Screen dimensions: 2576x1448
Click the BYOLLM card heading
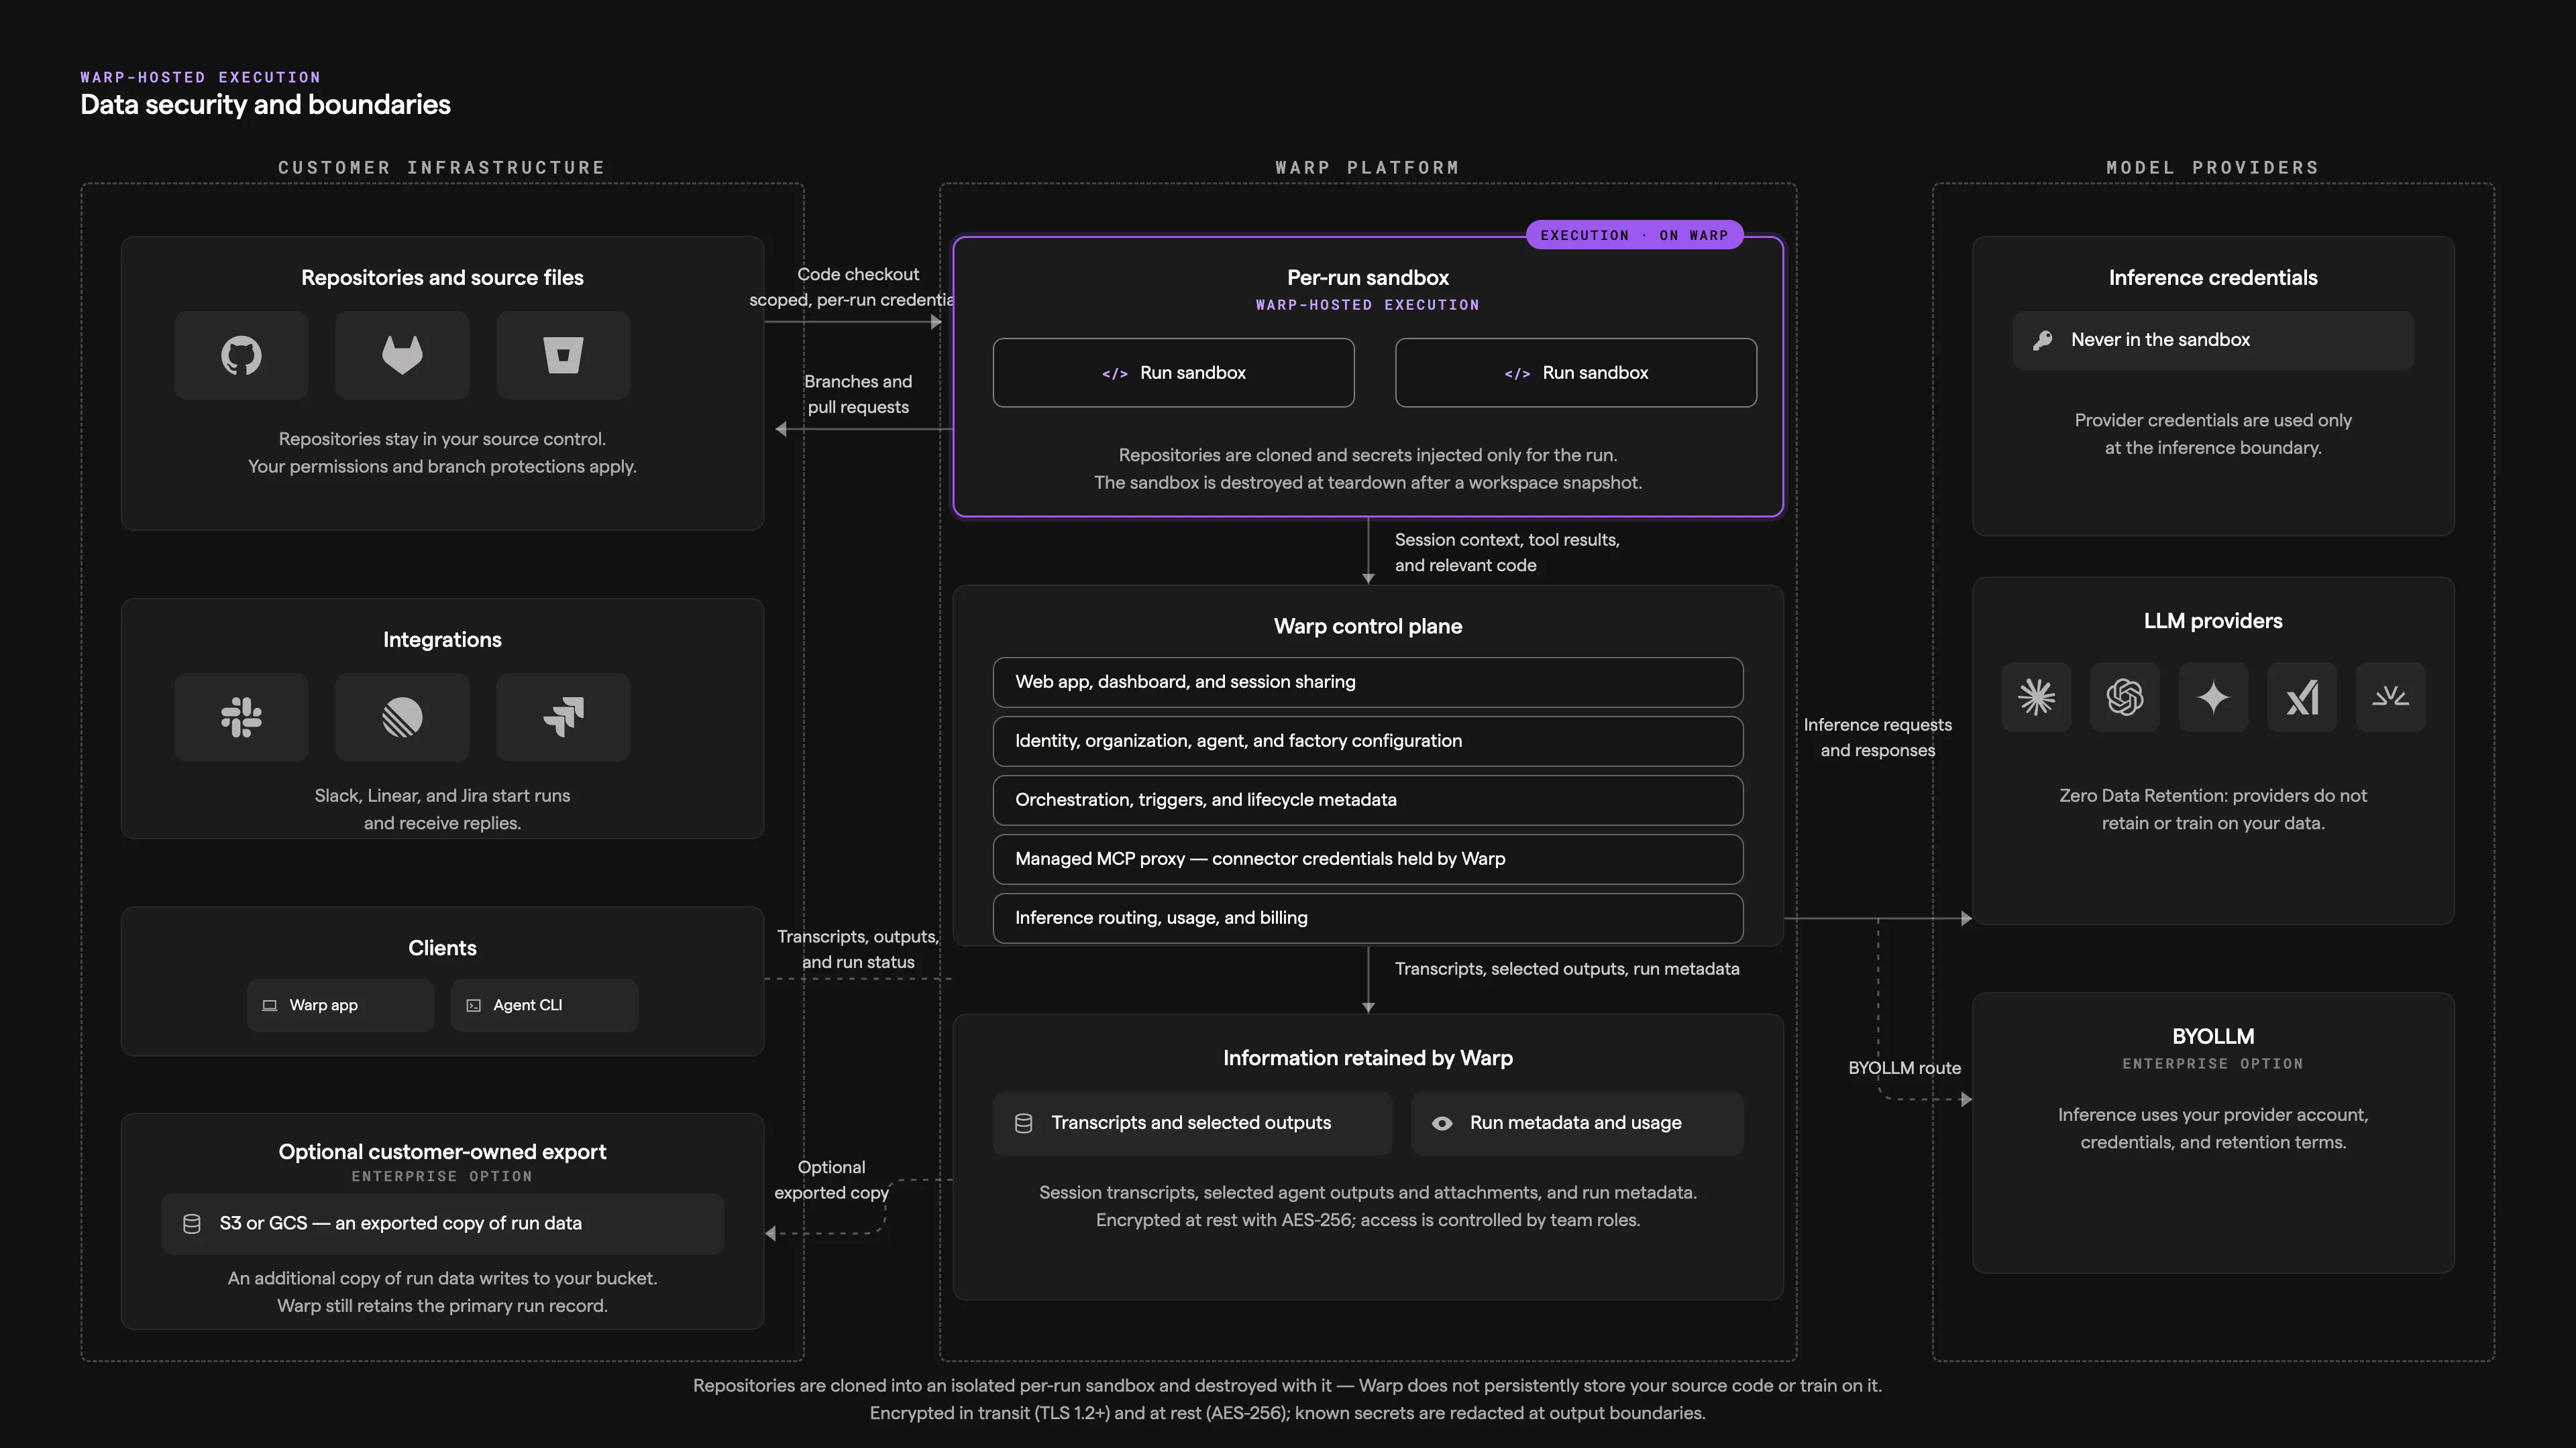[x=2213, y=1036]
